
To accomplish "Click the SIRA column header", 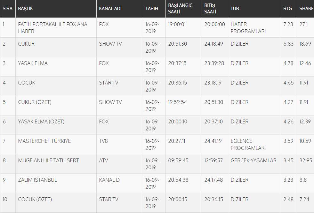I will click(8, 9).
